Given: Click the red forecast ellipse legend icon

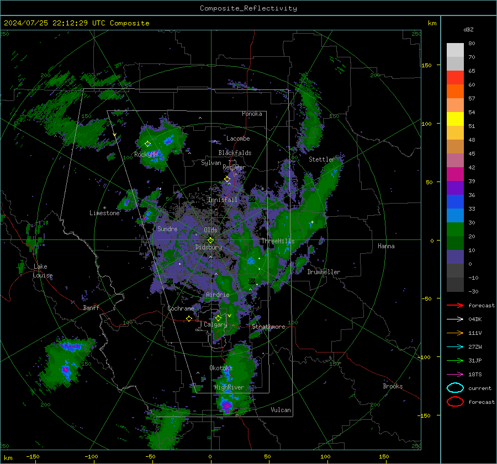Looking at the screenshot, I should (455, 402).
